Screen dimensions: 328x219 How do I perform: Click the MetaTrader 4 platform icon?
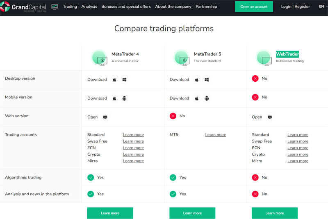coord(99,58)
